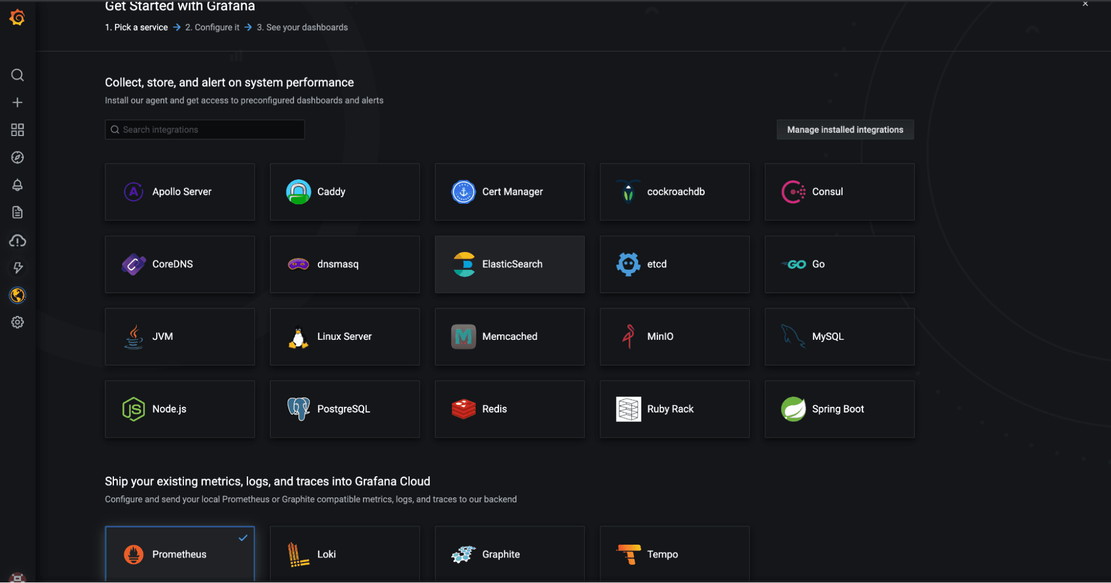Toggle the selected Prometheus card
Image resolution: width=1111 pixels, height=583 pixels.
pyautogui.click(x=180, y=554)
